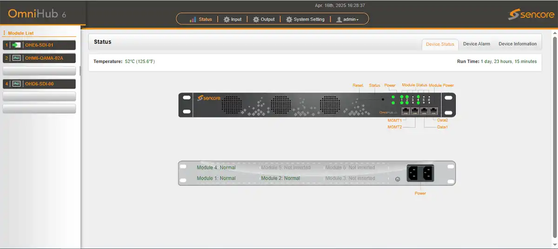
Task: Click the Module Power label
Action: (441, 85)
